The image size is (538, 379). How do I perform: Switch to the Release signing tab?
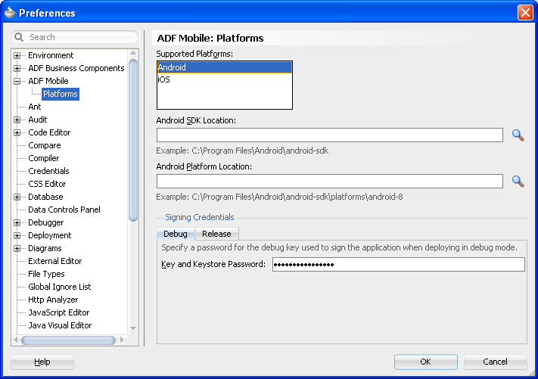pyautogui.click(x=216, y=234)
